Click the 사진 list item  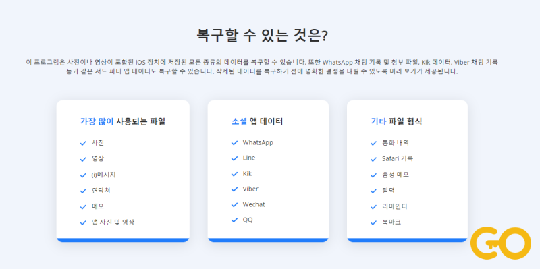98,143
